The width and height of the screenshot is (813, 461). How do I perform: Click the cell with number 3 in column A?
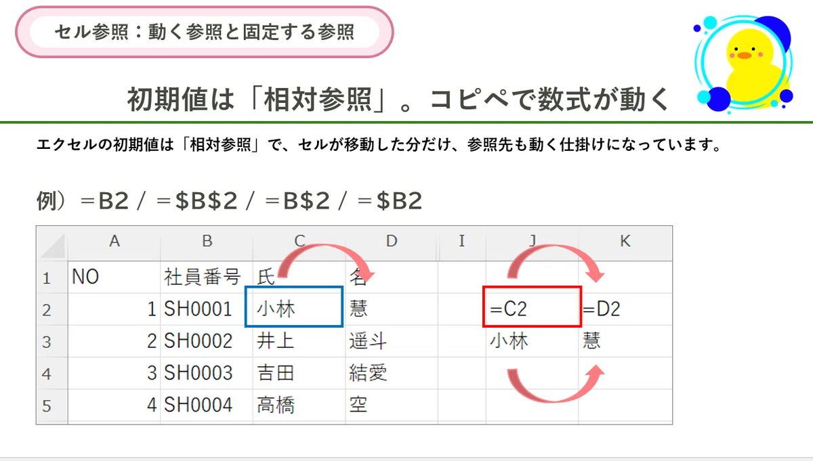coord(114,373)
